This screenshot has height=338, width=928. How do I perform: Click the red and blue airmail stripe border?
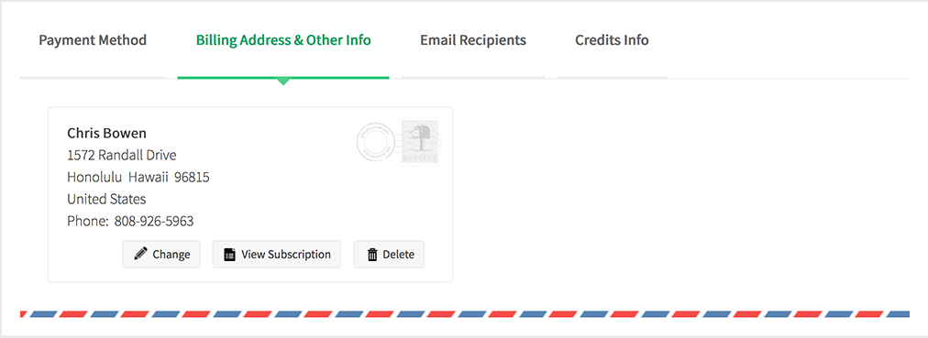pos(465,313)
